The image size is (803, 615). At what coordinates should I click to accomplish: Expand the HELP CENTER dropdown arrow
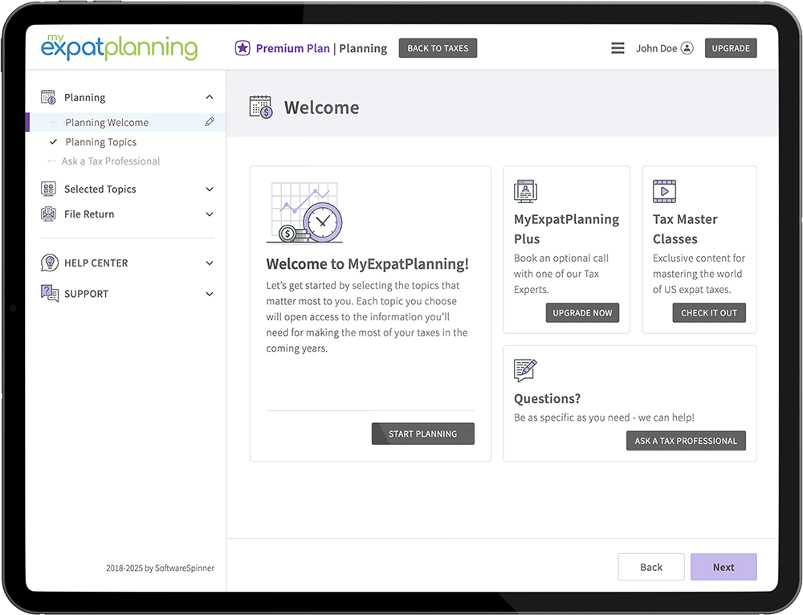tap(210, 263)
